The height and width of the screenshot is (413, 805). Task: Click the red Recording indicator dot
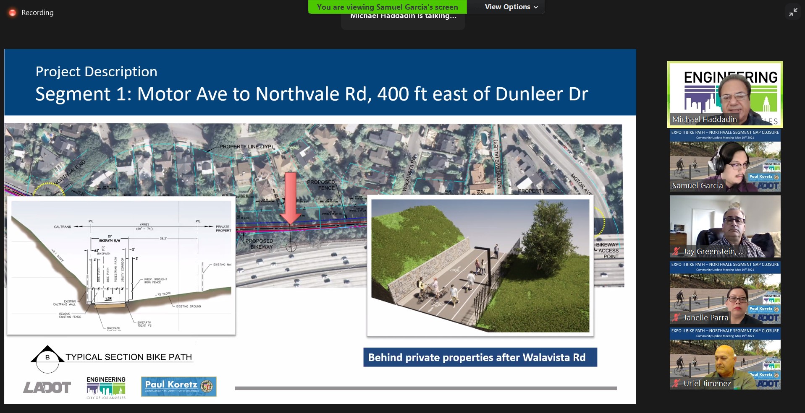(x=13, y=13)
